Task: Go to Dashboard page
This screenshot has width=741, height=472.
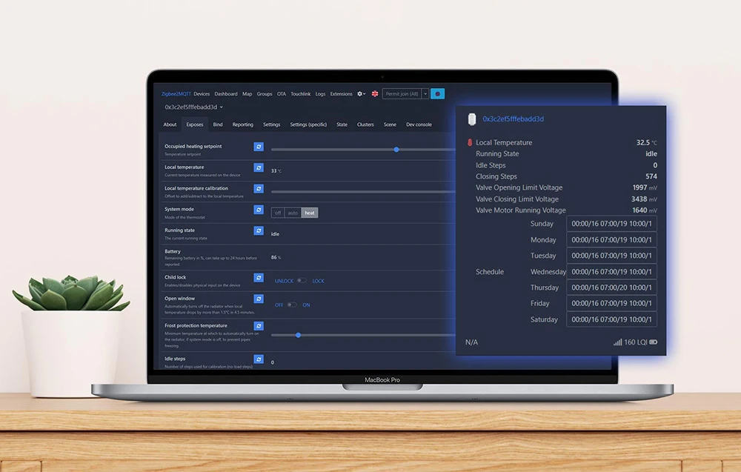Action: tap(226, 94)
